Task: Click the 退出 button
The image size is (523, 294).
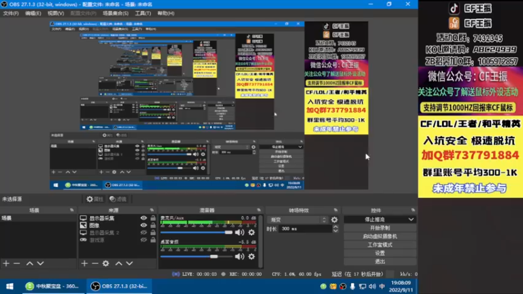Action: (380, 261)
